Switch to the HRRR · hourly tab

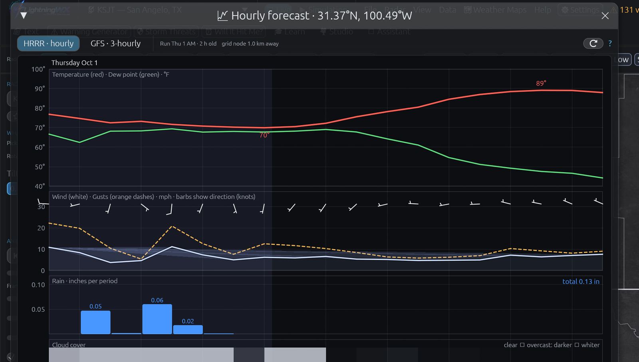(x=48, y=43)
